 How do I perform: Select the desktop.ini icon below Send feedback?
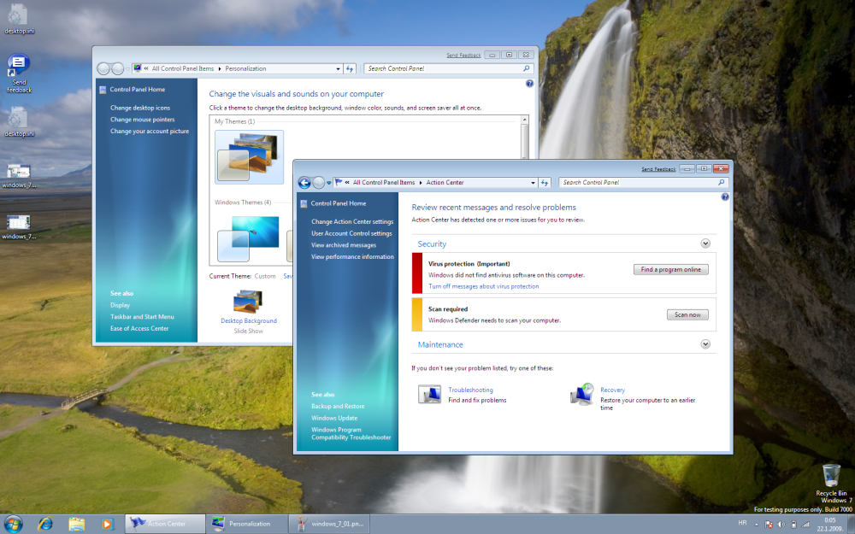pos(19,122)
